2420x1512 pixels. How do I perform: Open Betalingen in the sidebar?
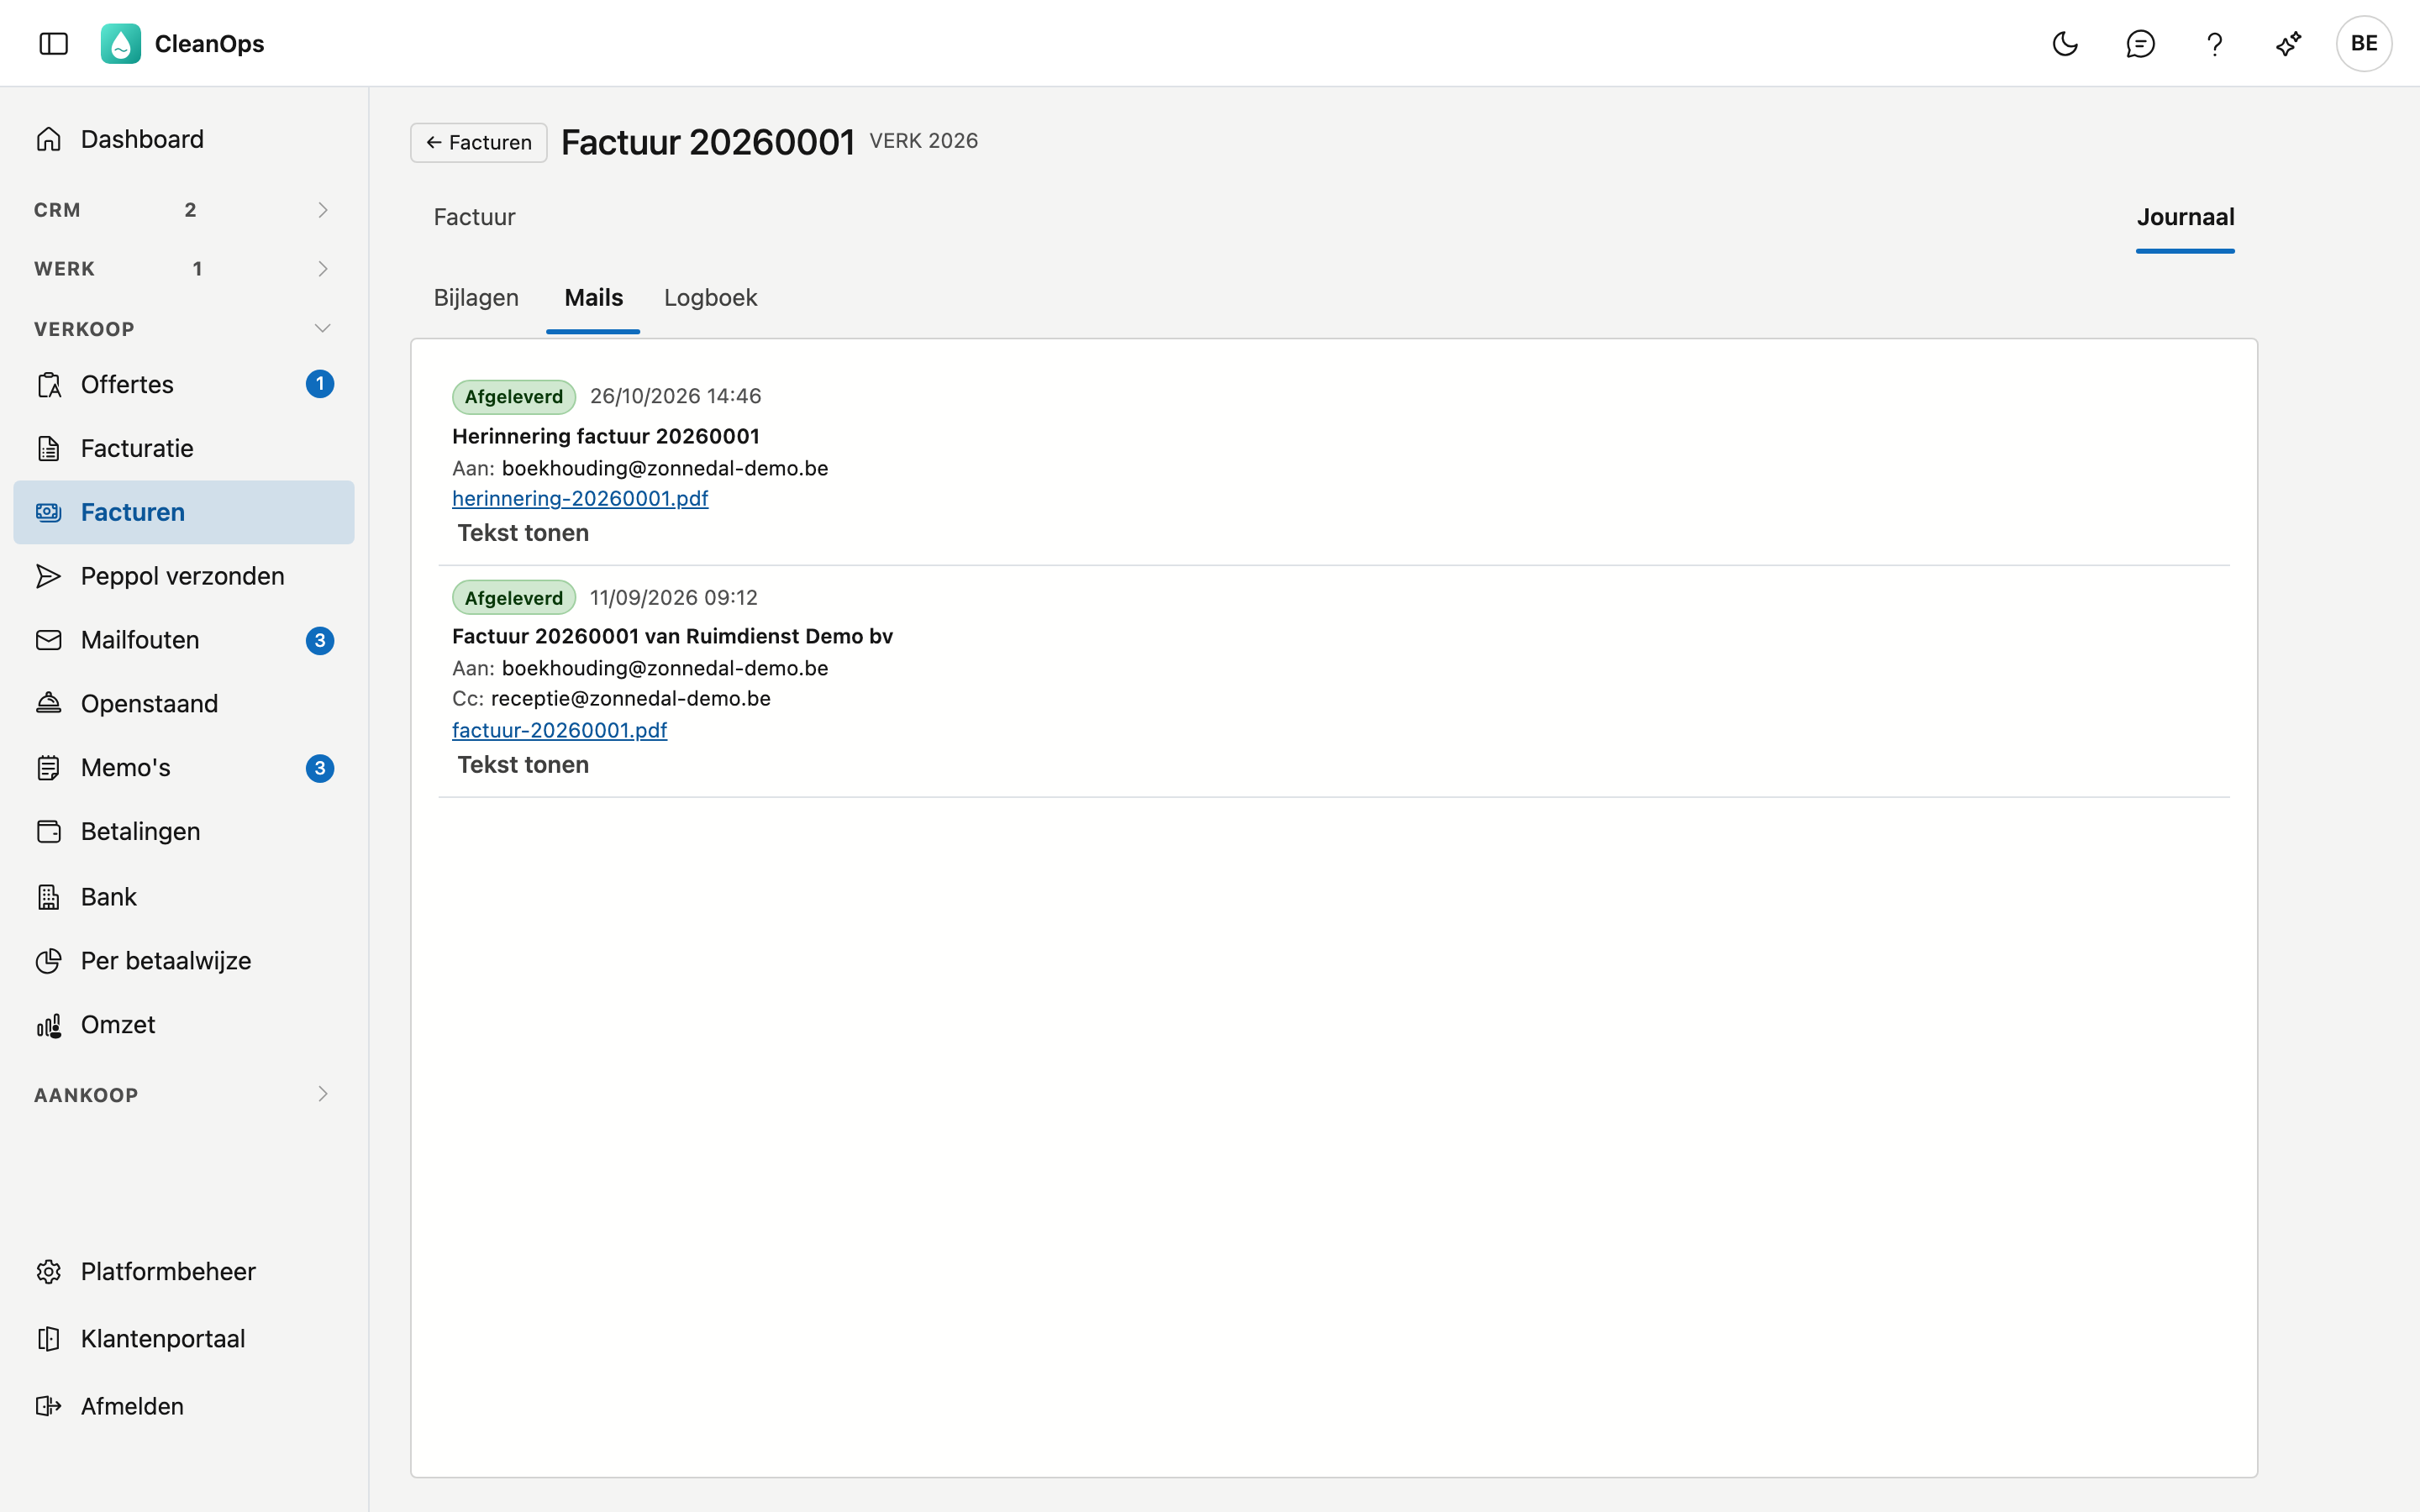coord(184,832)
